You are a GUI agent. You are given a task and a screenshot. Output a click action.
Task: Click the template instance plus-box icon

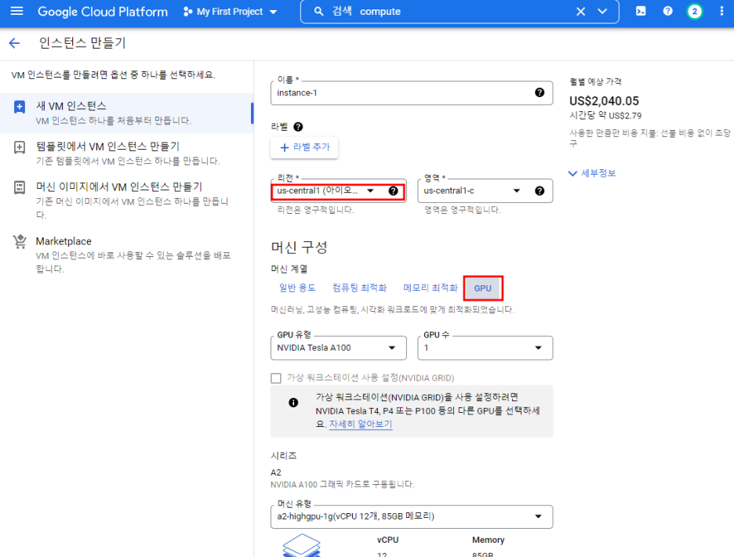coord(20,148)
